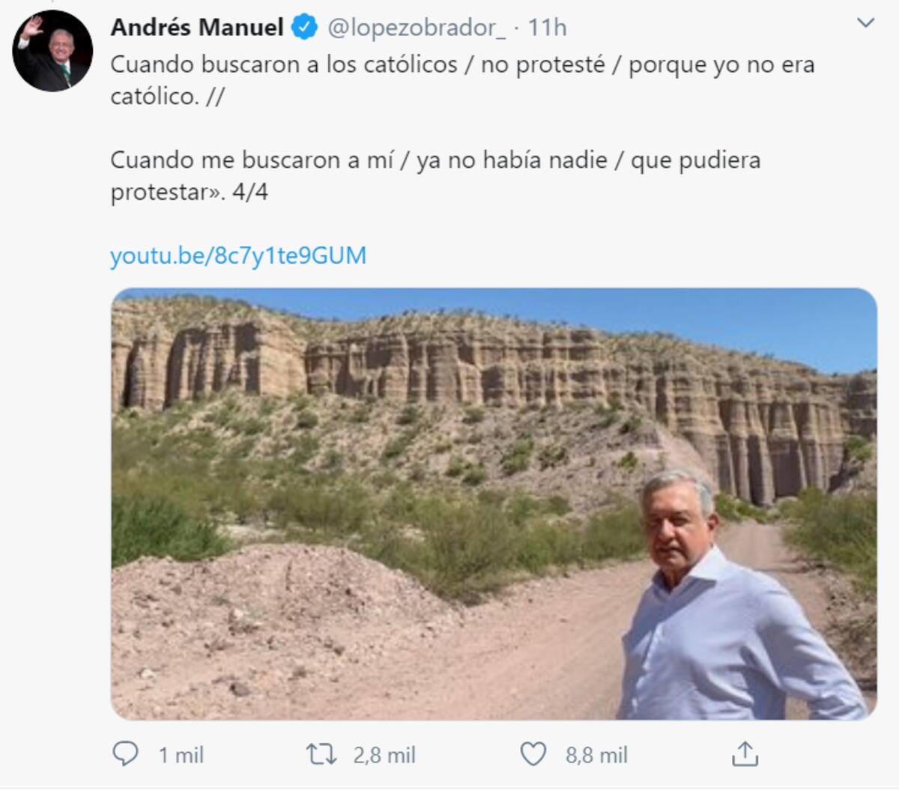Open the tweet options chevron menu

click(x=865, y=23)
